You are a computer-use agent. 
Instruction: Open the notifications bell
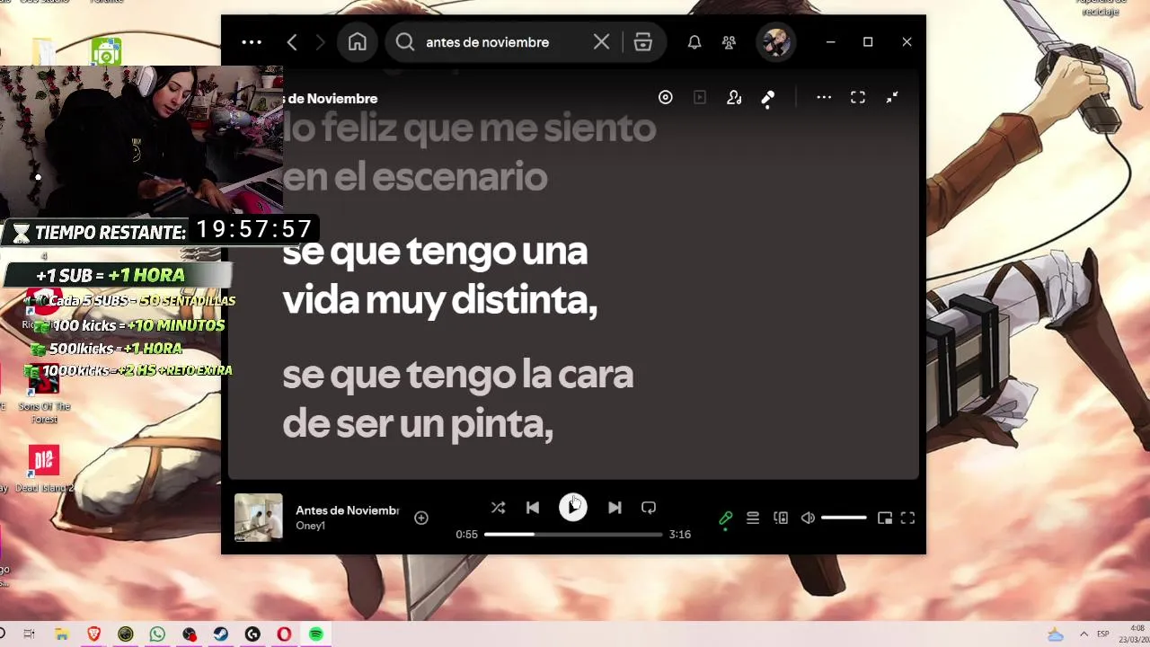click(x=694, y=42)
